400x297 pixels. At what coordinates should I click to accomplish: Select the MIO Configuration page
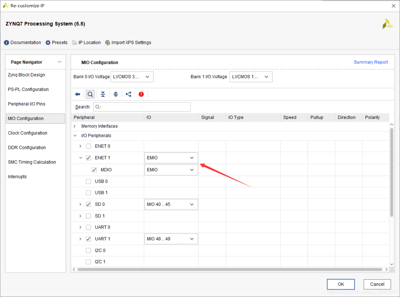(36, 119)
